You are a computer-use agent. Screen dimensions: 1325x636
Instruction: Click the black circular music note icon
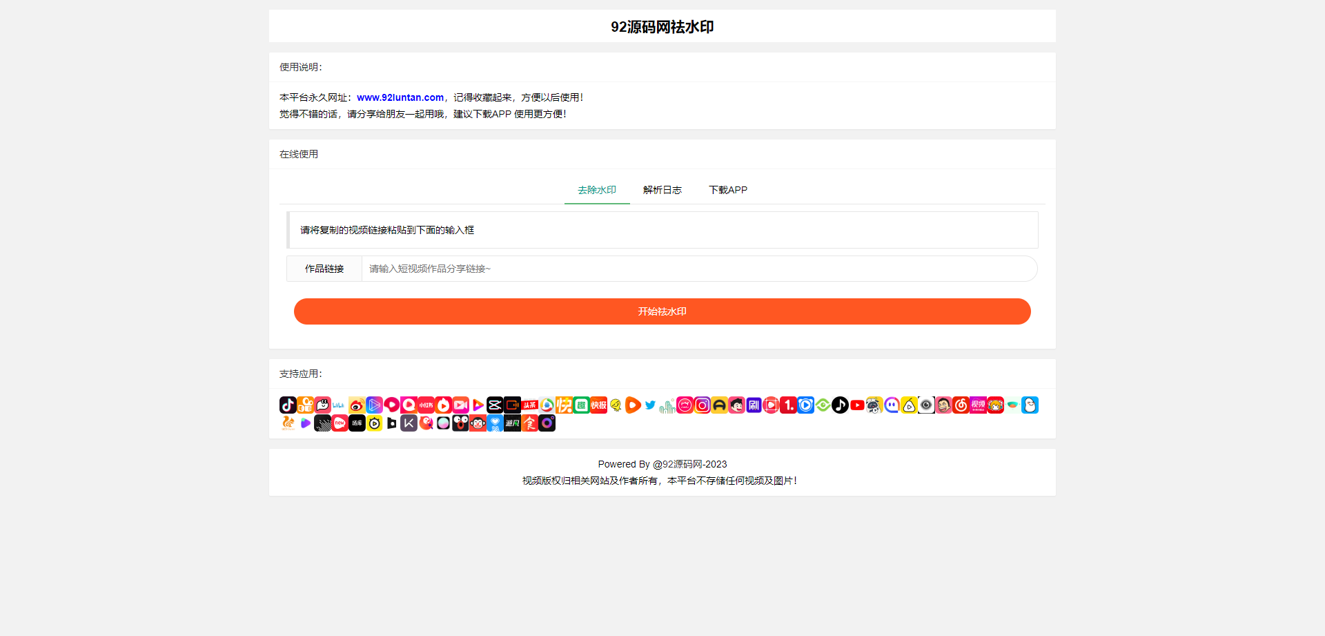[840, 405]
